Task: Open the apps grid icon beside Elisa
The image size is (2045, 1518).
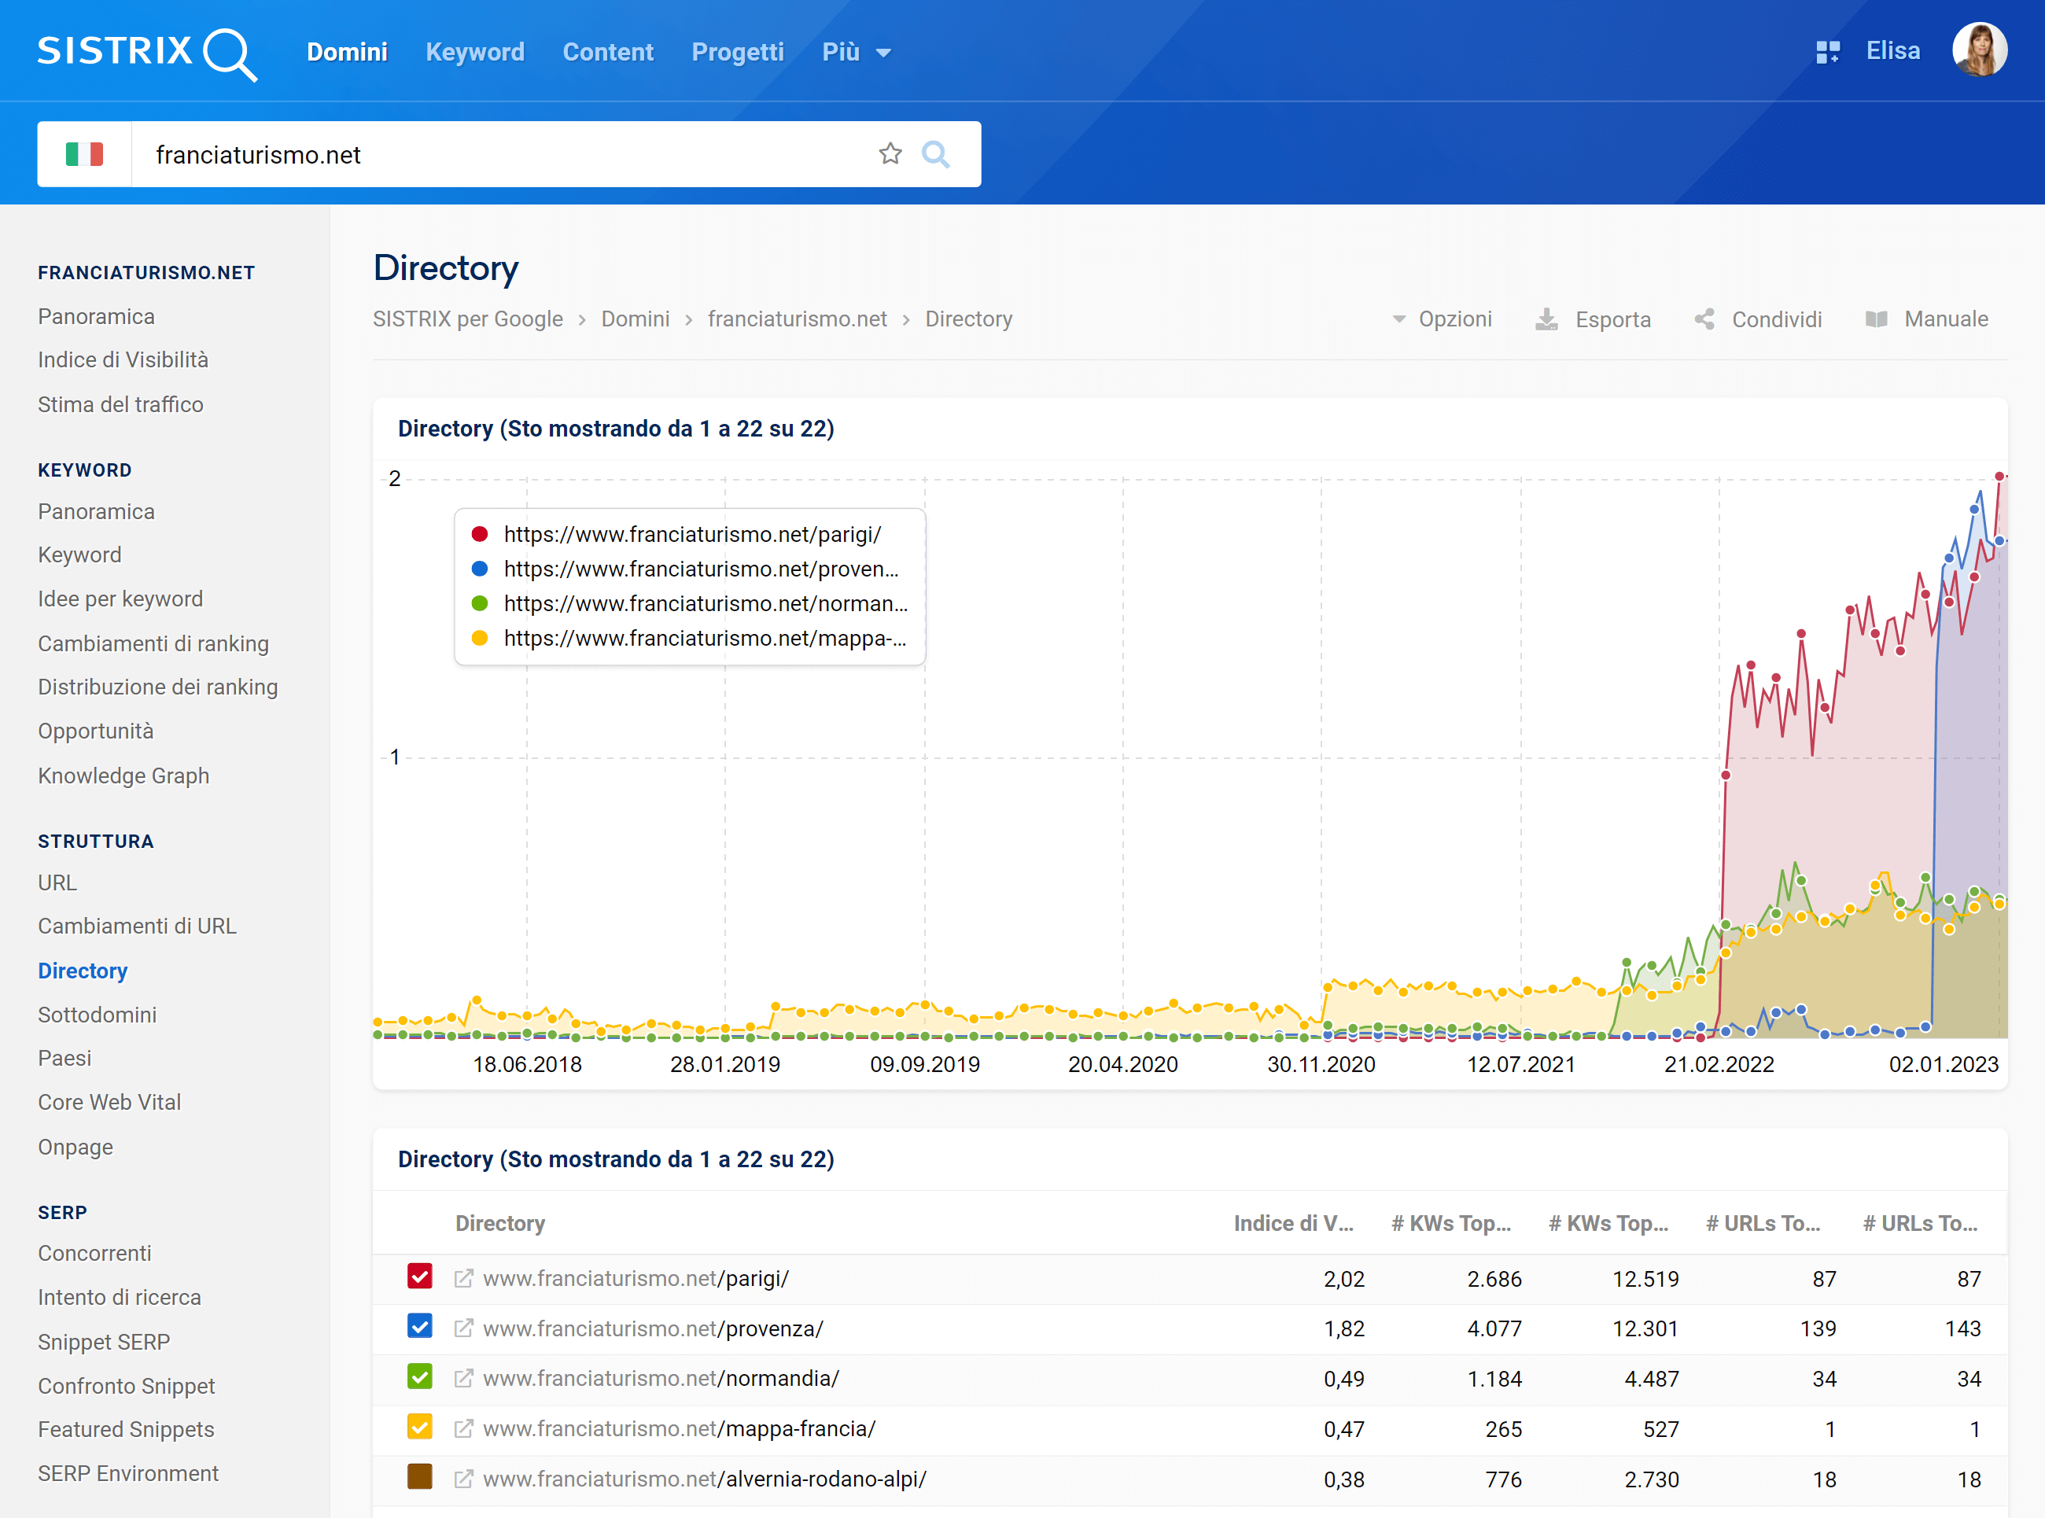Action: (1827, 53)
